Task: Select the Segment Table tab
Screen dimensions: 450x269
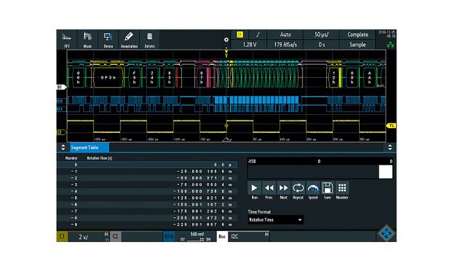Action: [84, 148]
